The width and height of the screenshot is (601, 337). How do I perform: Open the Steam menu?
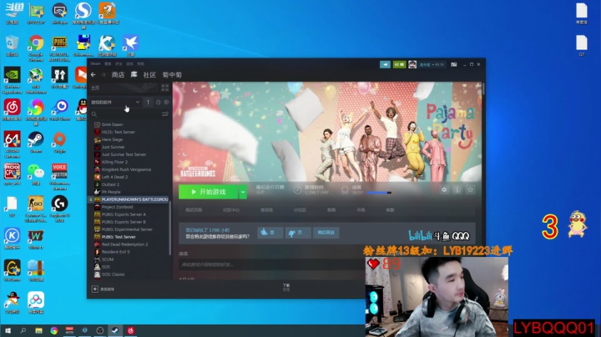point(95,63)
